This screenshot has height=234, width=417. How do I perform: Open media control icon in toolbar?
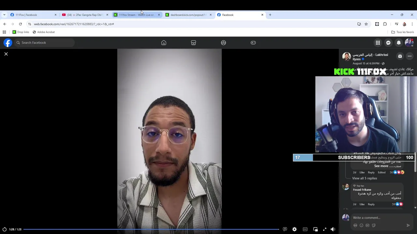pos(396,24)
